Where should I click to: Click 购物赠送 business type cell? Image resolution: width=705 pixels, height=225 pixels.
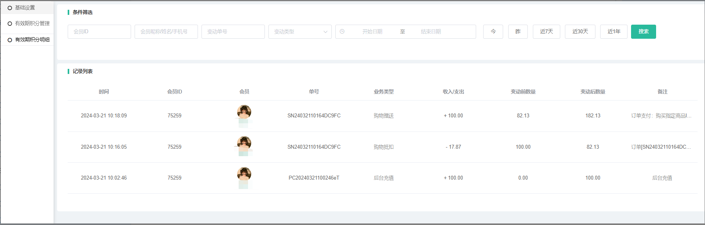point(383,116)
